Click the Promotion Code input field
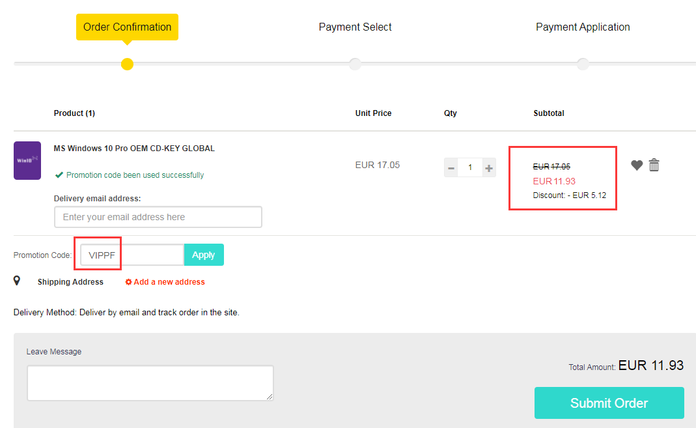 click(x=132, y=255)
